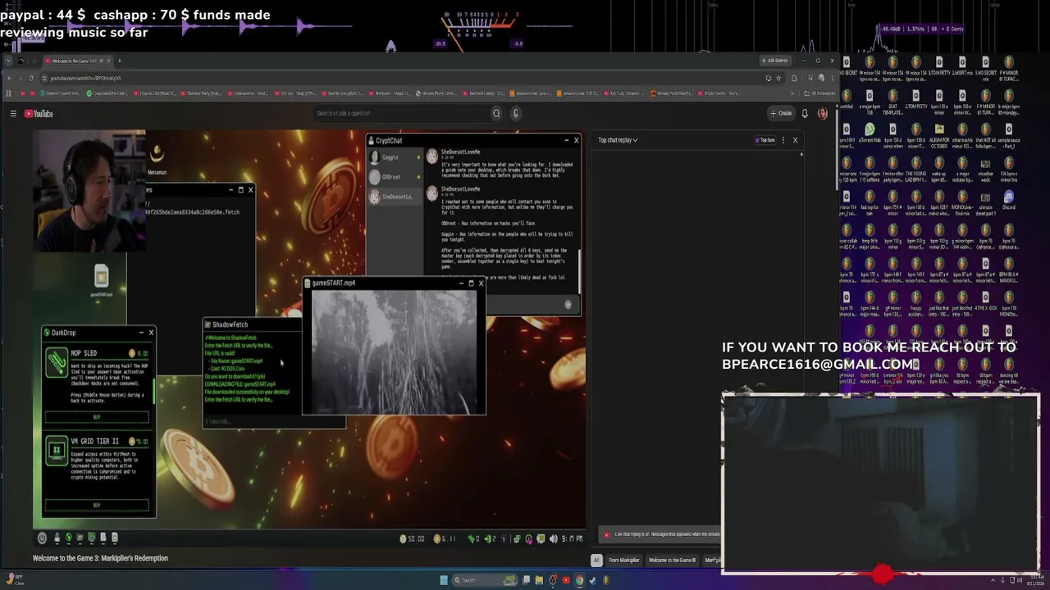Open the Windows Start button
This screenshot has width=1050, height=590.
click(444, 580)
